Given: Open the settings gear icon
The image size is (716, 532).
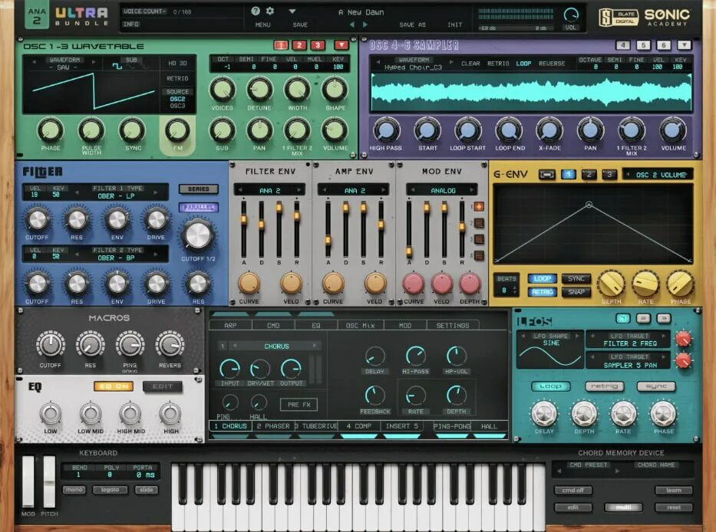Looking at the screenshot, I should [270, 11].
